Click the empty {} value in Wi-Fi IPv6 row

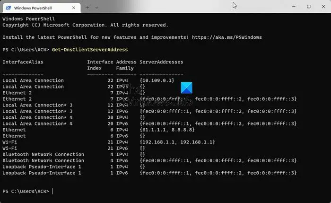pos(142,148)
